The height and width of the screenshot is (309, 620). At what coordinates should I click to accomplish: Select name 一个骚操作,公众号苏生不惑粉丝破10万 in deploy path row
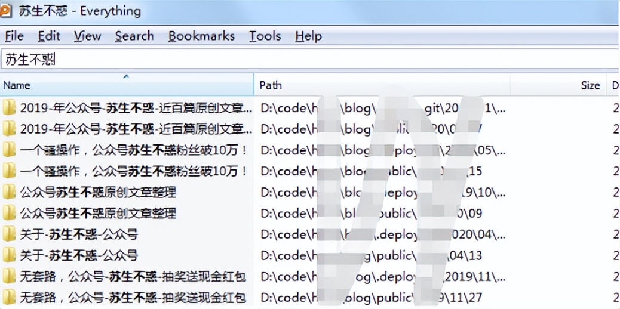[134, 150]
